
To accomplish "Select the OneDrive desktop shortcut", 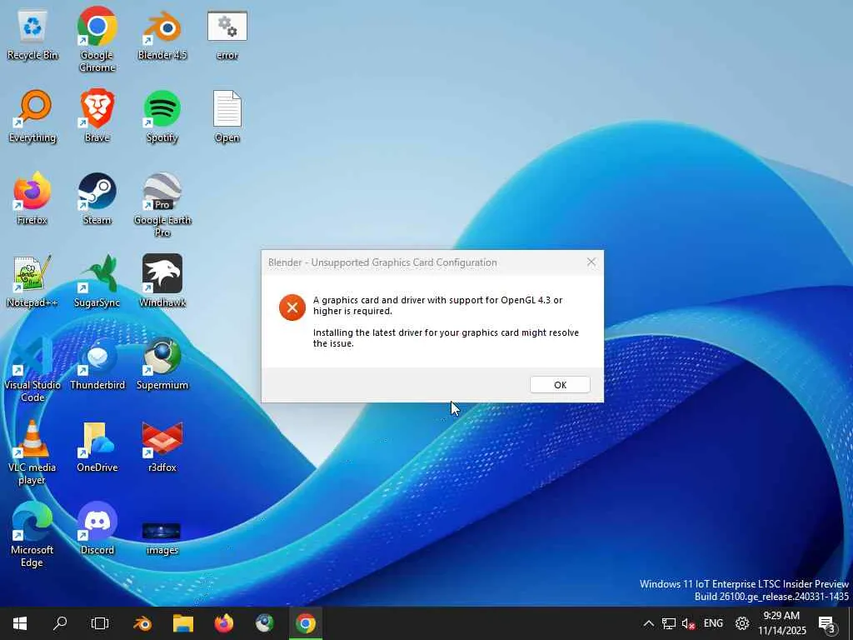I will coord(97,447).
